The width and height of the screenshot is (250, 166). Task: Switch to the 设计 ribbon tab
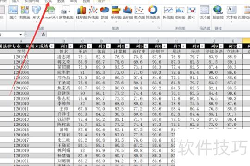(x=101, y=1)
